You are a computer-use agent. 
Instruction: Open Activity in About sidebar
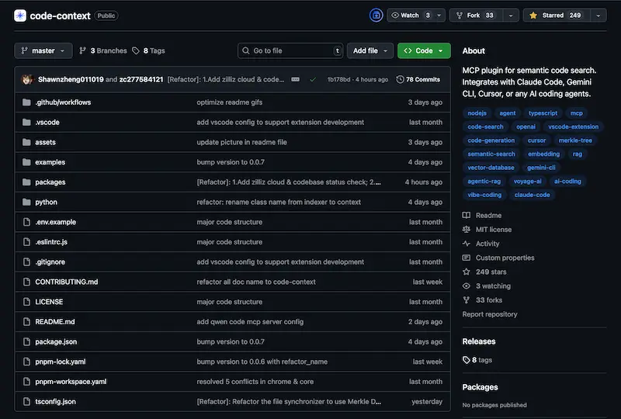tap(480, 244)
